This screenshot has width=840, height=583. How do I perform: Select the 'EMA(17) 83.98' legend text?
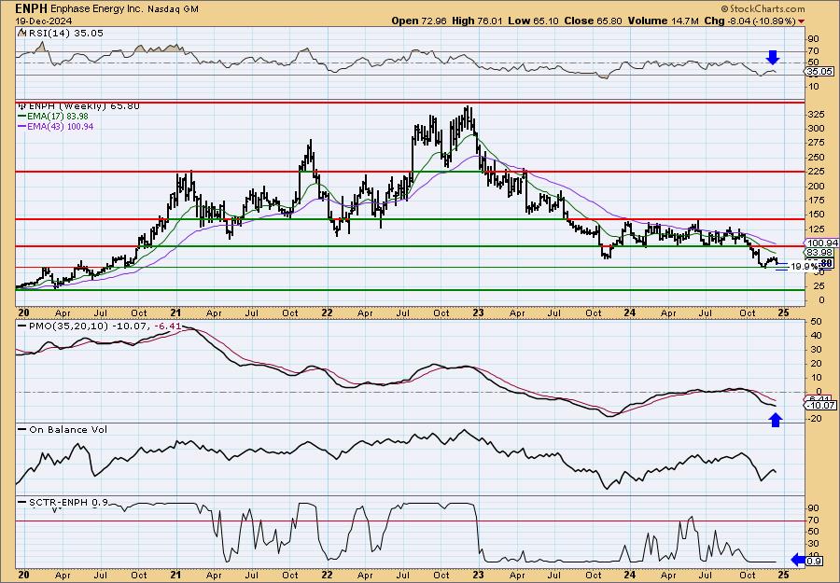[58, 117]
